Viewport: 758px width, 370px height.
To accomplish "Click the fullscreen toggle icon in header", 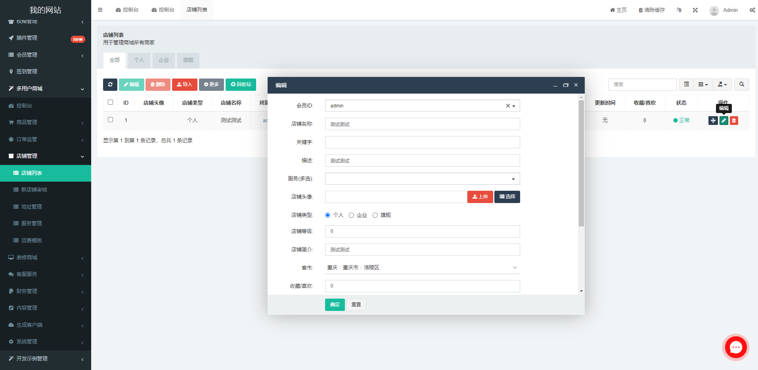I will click(695, 10).
